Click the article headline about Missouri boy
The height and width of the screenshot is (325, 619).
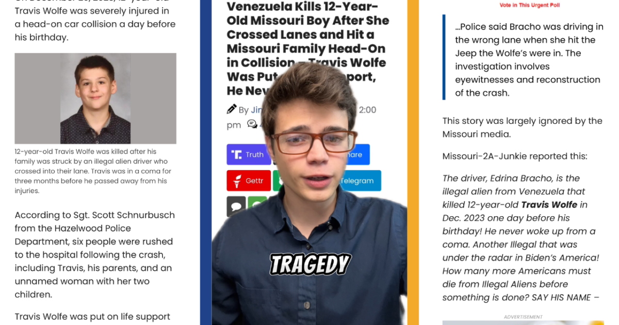(308, 48)
